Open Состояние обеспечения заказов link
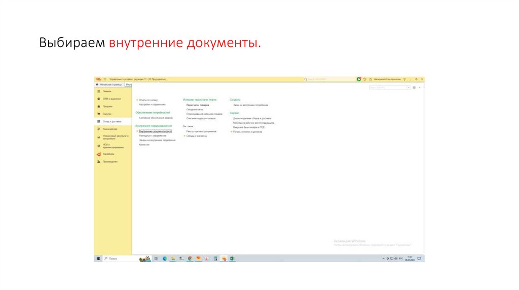519x290 pixels. (156, 118)
